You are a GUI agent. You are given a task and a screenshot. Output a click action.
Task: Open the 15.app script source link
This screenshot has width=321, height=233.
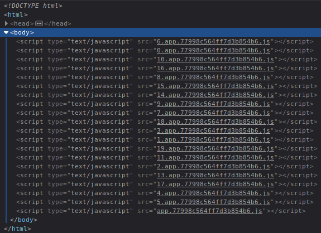(215, 86)
